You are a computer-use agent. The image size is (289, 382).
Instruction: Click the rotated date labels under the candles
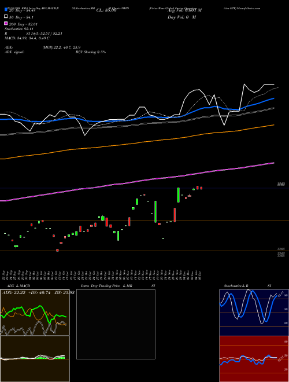[x=102, y=275]
